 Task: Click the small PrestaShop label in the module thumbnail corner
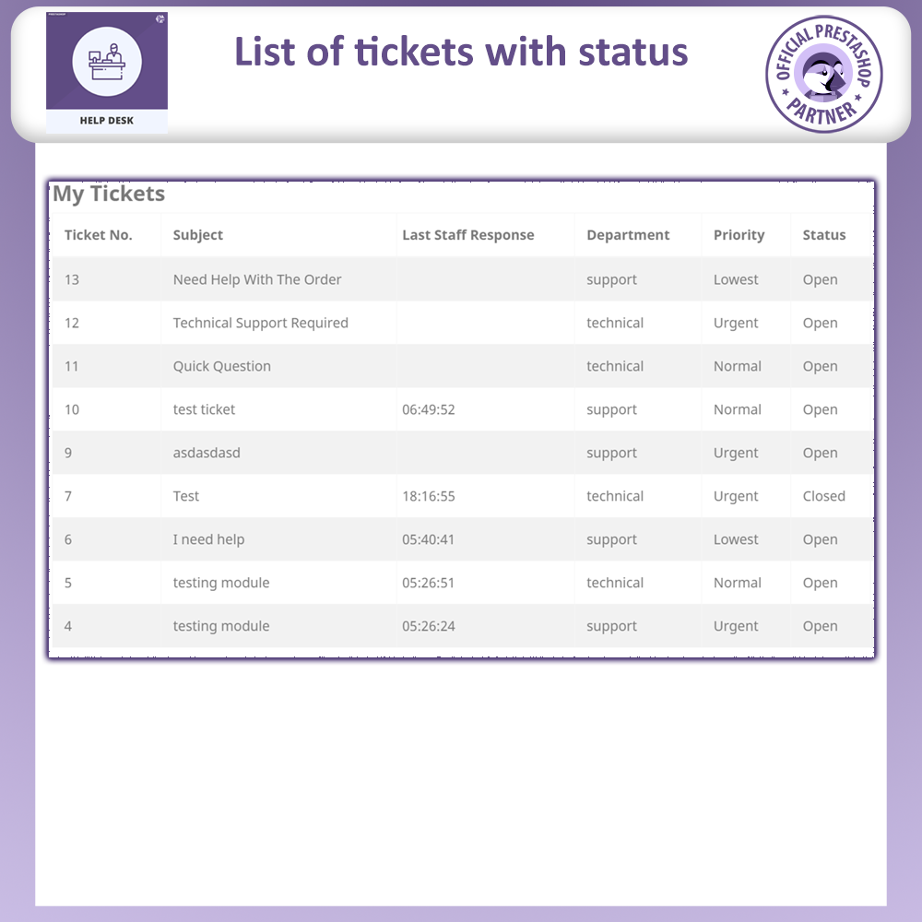click(57, 15)
